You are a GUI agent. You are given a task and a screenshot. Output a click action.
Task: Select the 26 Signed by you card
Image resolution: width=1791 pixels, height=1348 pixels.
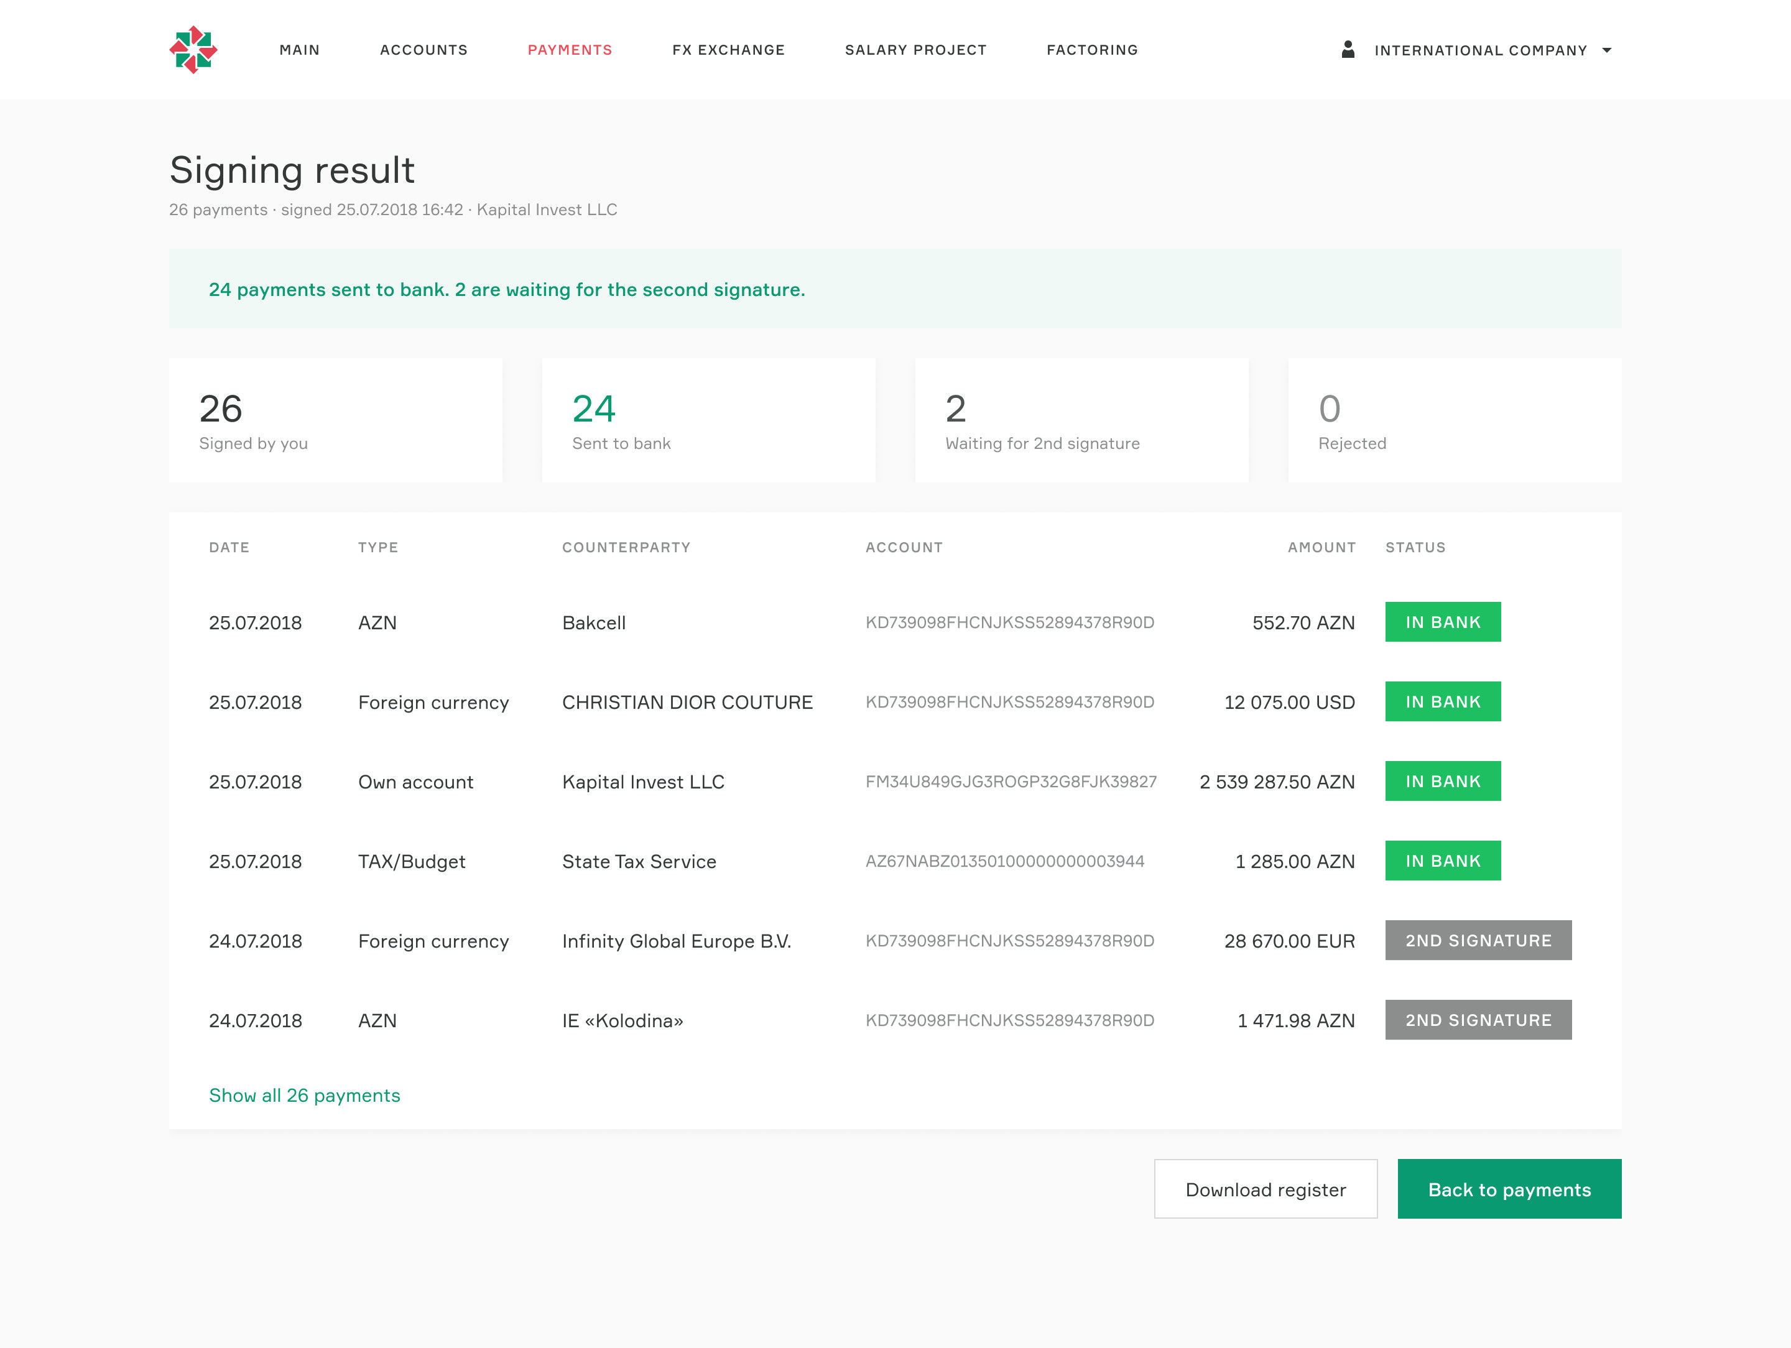(335, 420)
